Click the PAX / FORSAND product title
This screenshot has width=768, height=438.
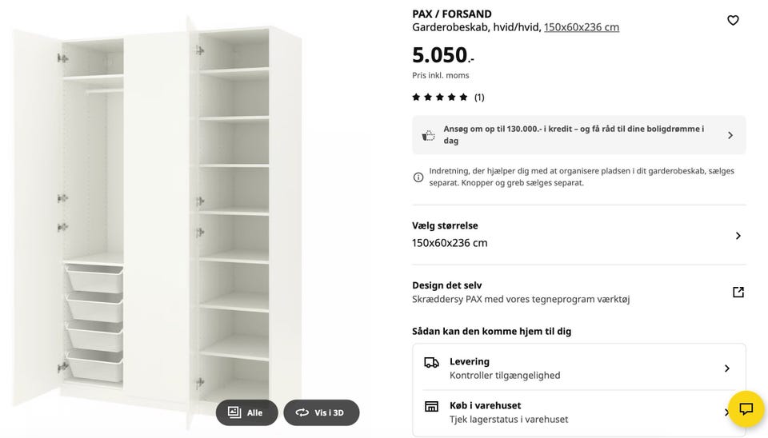tap(452, 14)
